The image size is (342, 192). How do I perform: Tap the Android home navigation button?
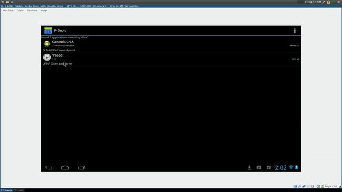click(65, 167)
